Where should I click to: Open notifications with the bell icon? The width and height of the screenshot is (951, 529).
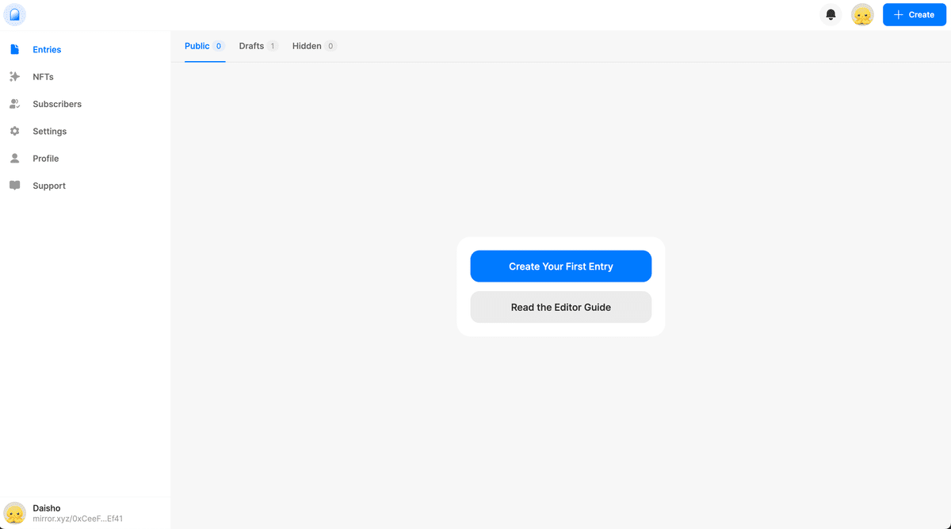point(831,14)
